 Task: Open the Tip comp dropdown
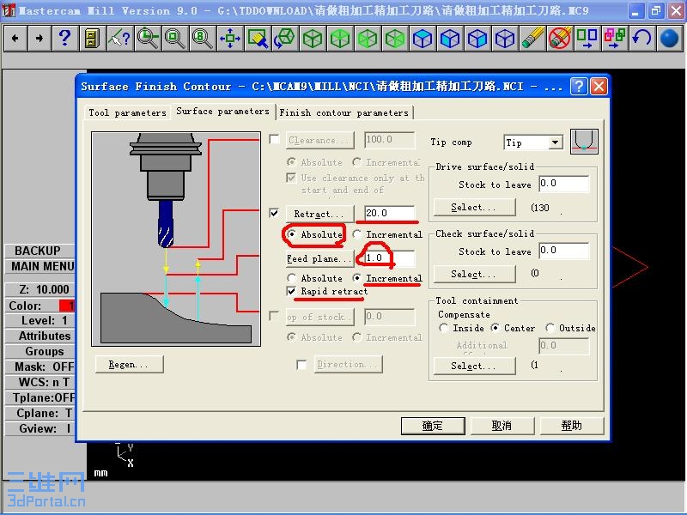point(555,142)
